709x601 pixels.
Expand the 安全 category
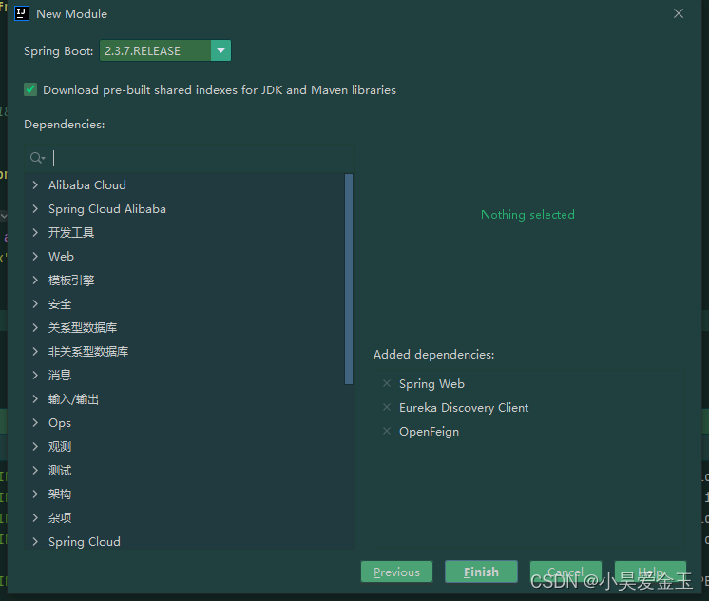pos(35,303)
